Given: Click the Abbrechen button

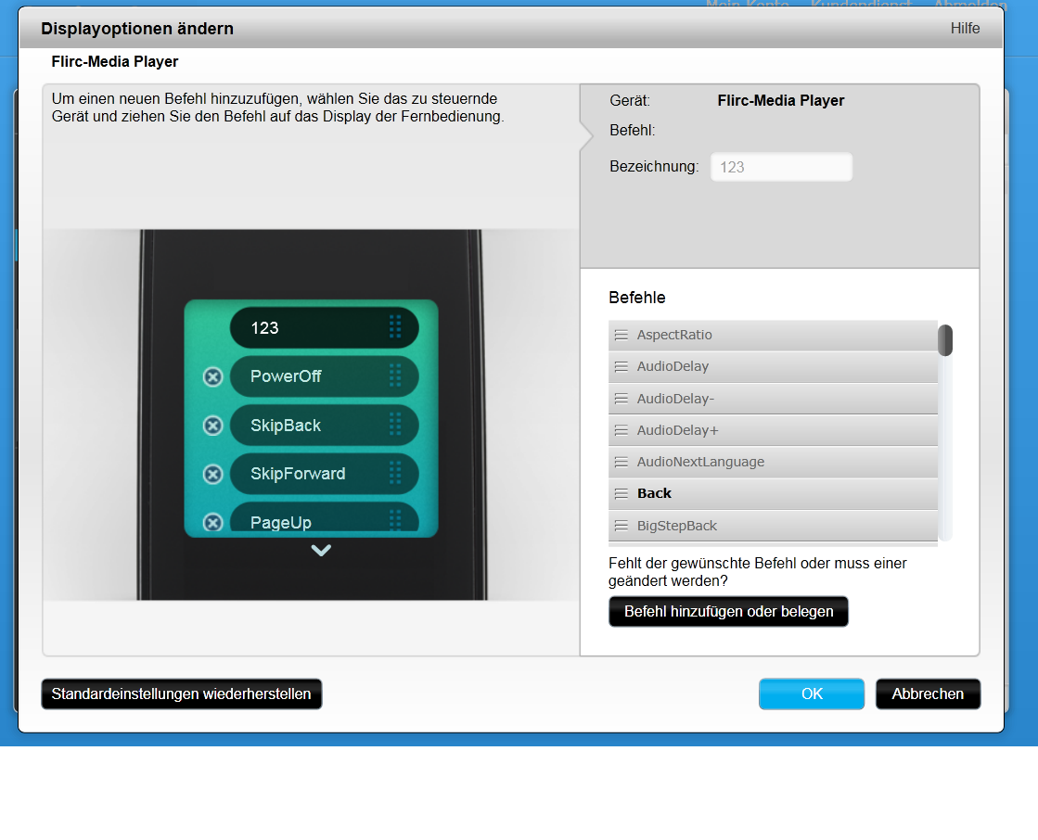Looking at the screenshot, I should point(929,694).
